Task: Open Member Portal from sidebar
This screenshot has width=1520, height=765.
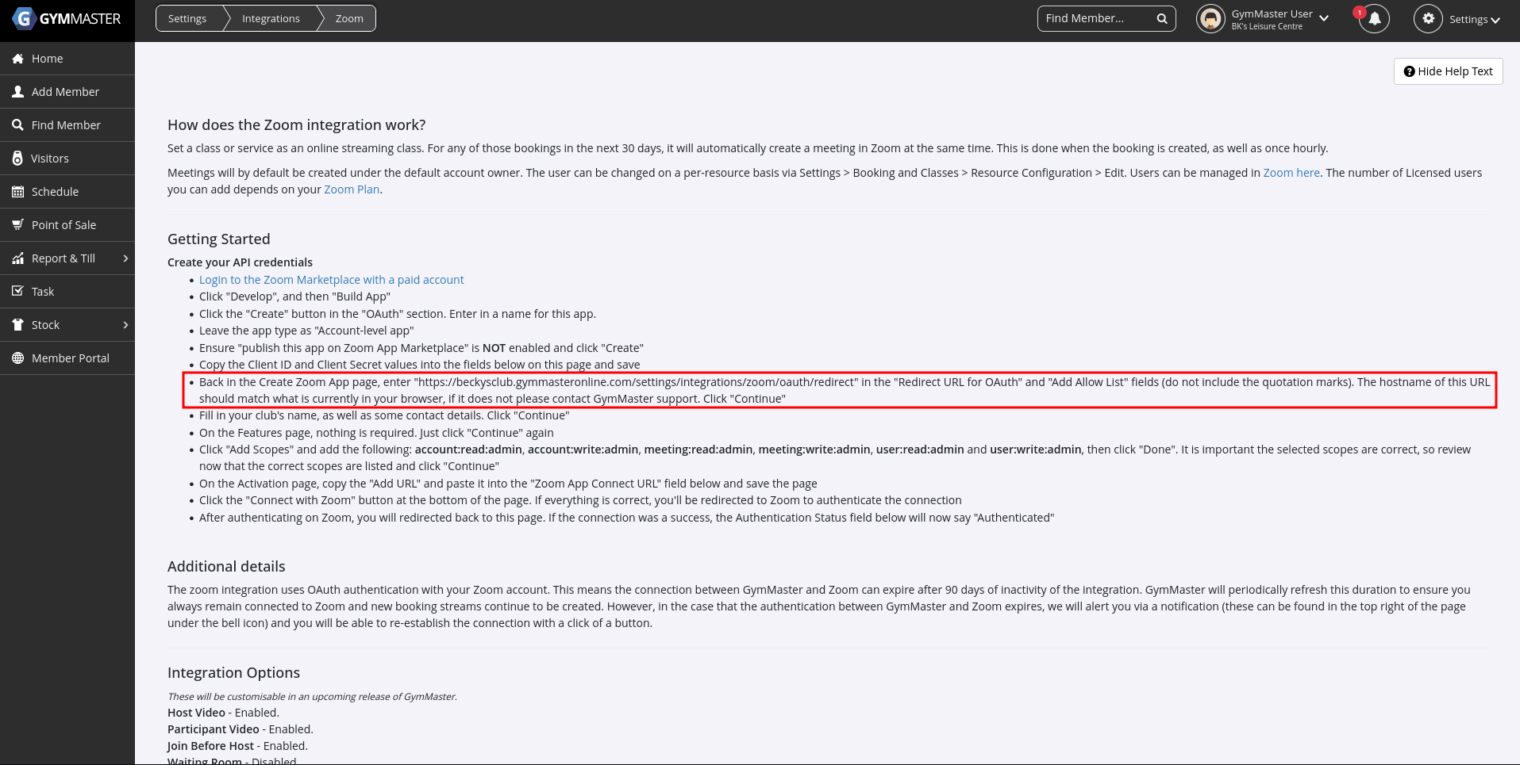Action: click(70, 358)
